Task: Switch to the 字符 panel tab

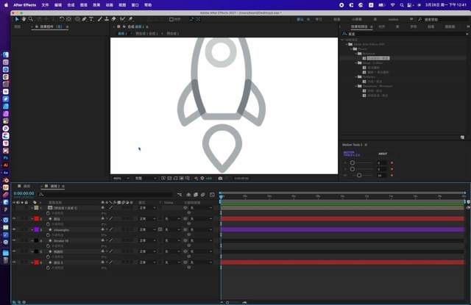Action: point(414,26)
